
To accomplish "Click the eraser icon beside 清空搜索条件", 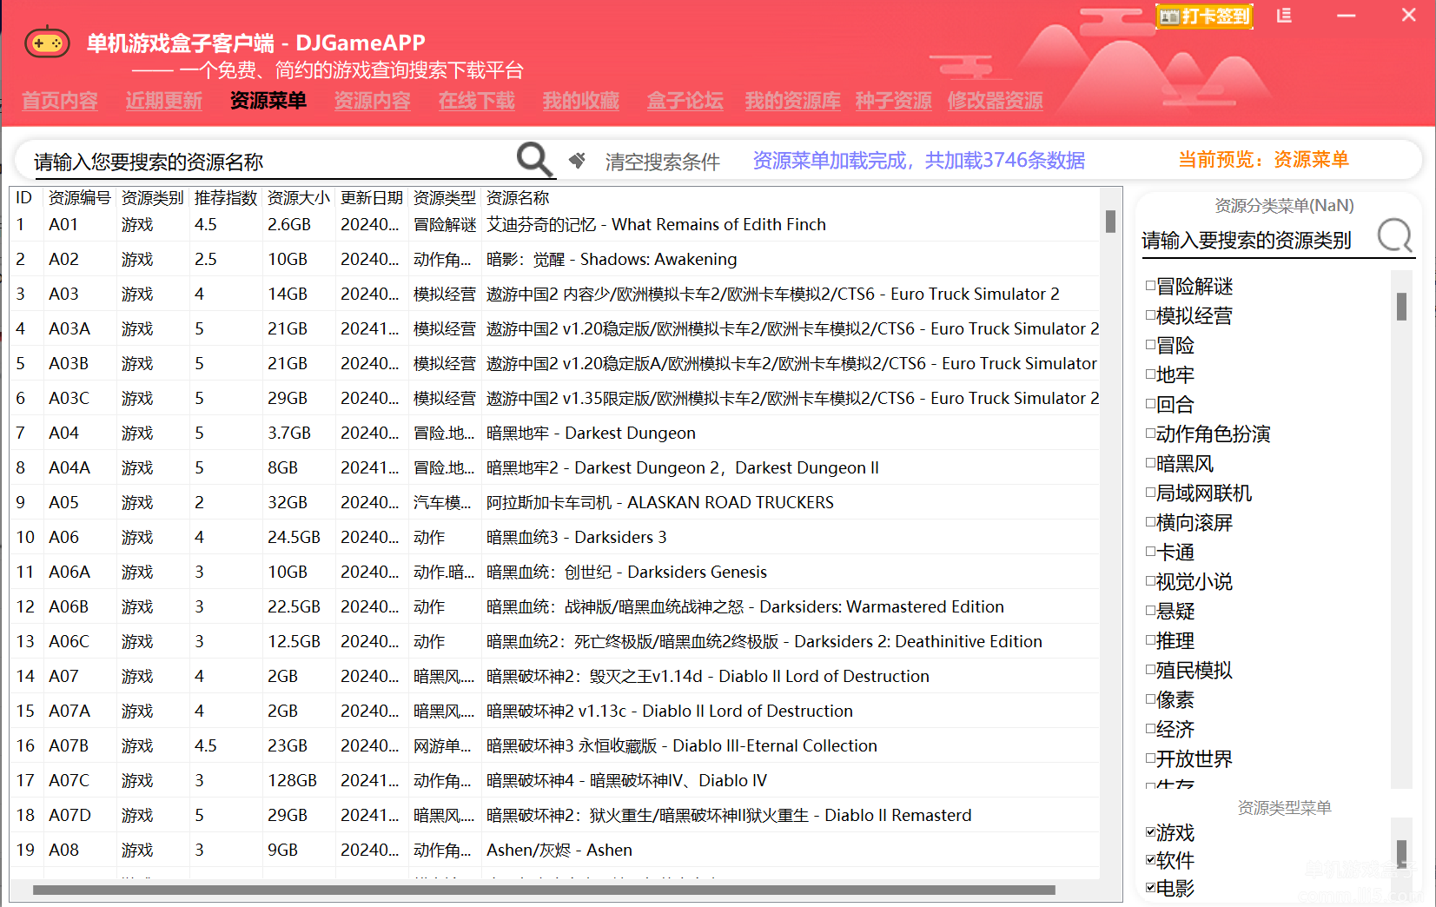I will (x=577, y=160).
